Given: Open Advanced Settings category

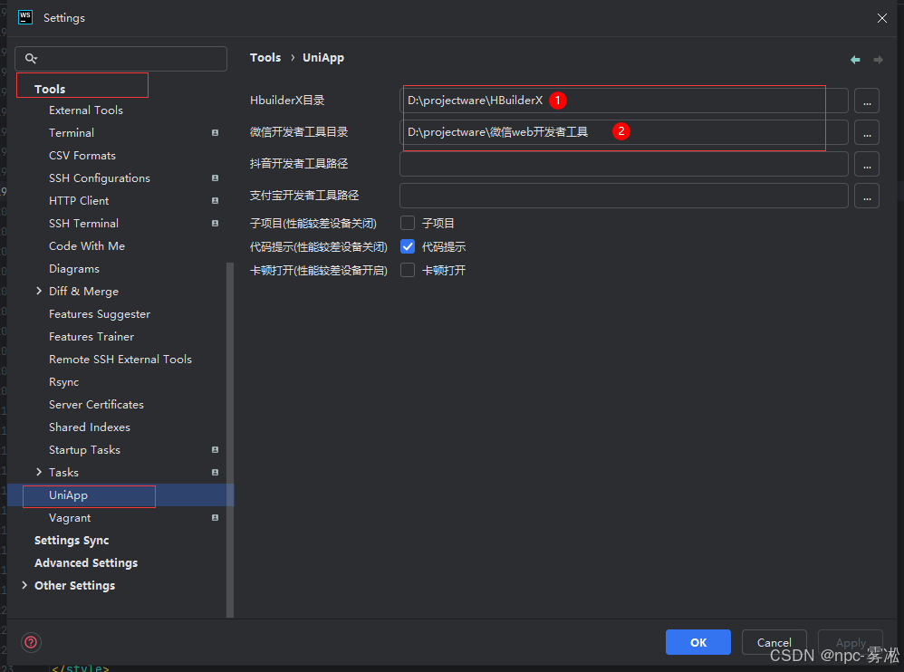Looking at the screenshot, I should tap(86, 562).
